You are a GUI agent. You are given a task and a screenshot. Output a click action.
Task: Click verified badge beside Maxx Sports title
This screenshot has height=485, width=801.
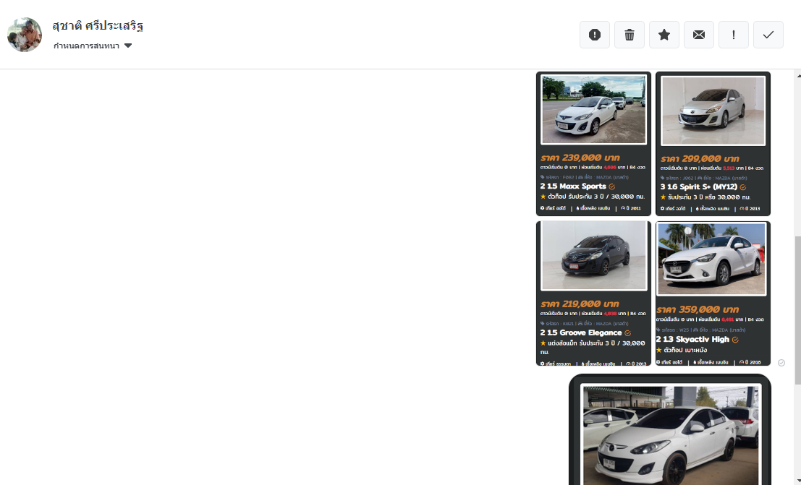[612, 186]
